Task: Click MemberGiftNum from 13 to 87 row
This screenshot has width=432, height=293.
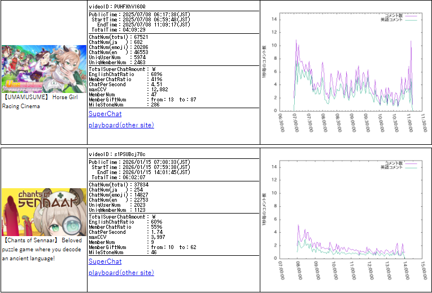Action: click(142, 100)
